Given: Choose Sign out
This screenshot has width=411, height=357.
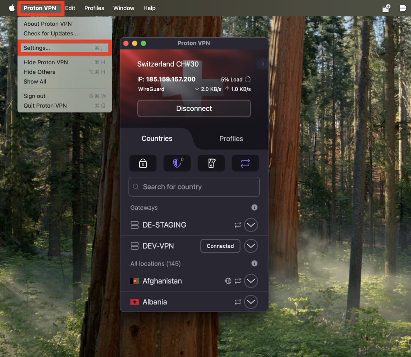Looking at the screenshot, I should point(65,96).
